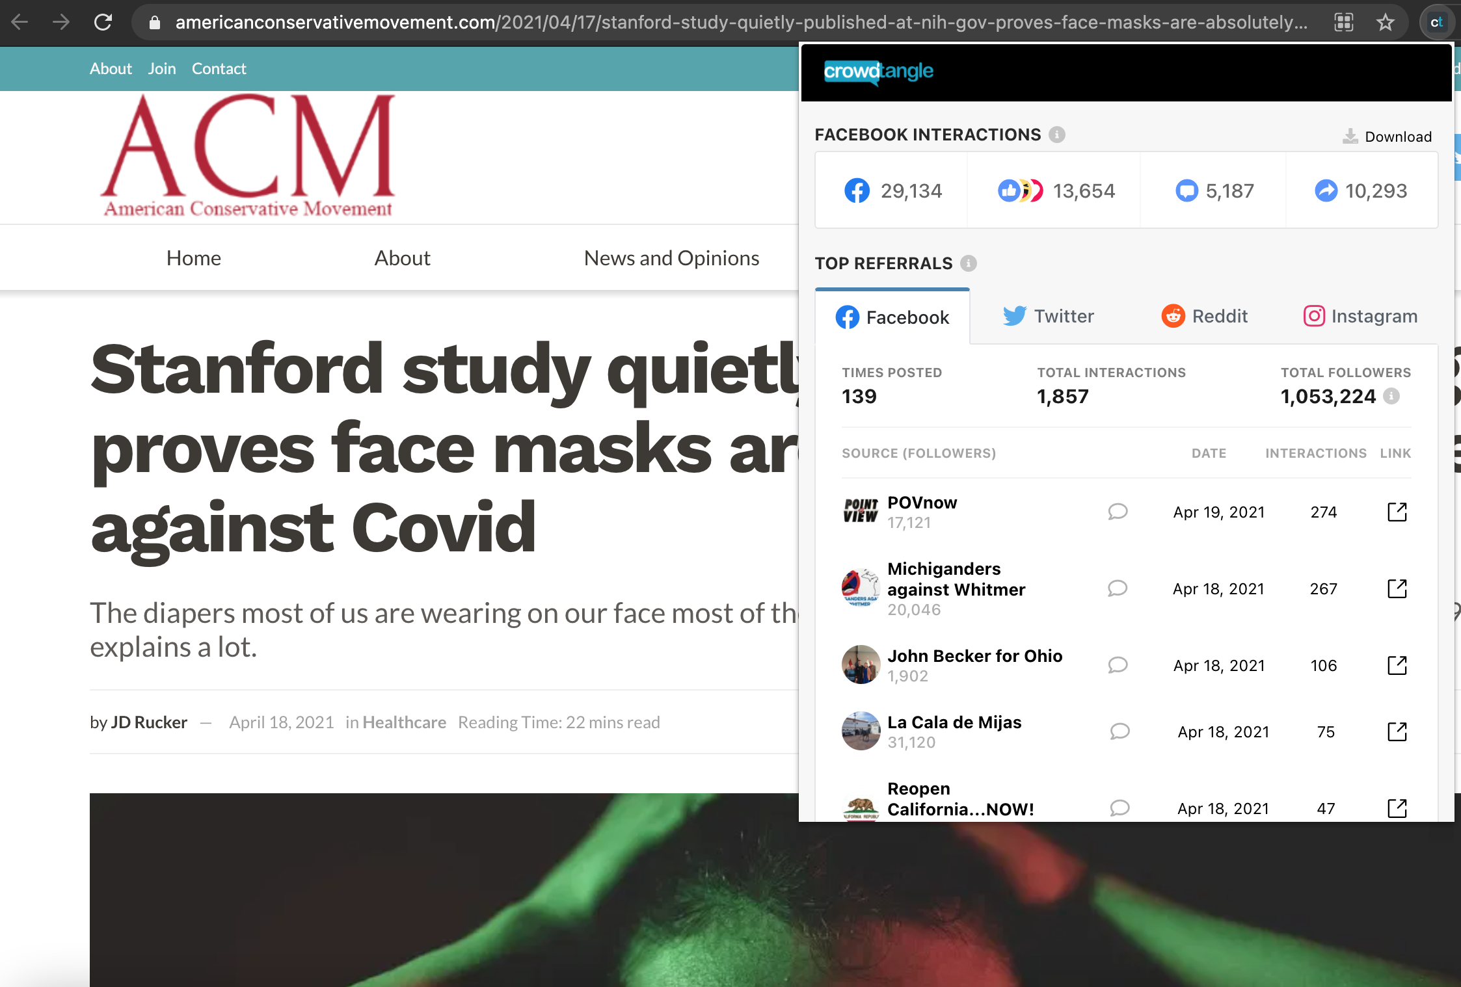Click the John Becker for Ohio source name
Screen dimensions: 1461x987
pos(974,656)
